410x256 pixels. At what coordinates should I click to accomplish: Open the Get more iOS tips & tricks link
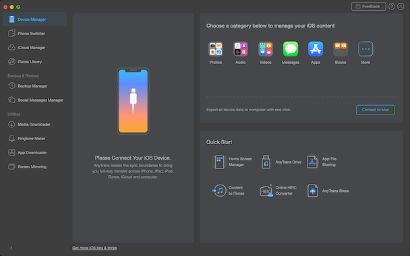pos(94,248)
